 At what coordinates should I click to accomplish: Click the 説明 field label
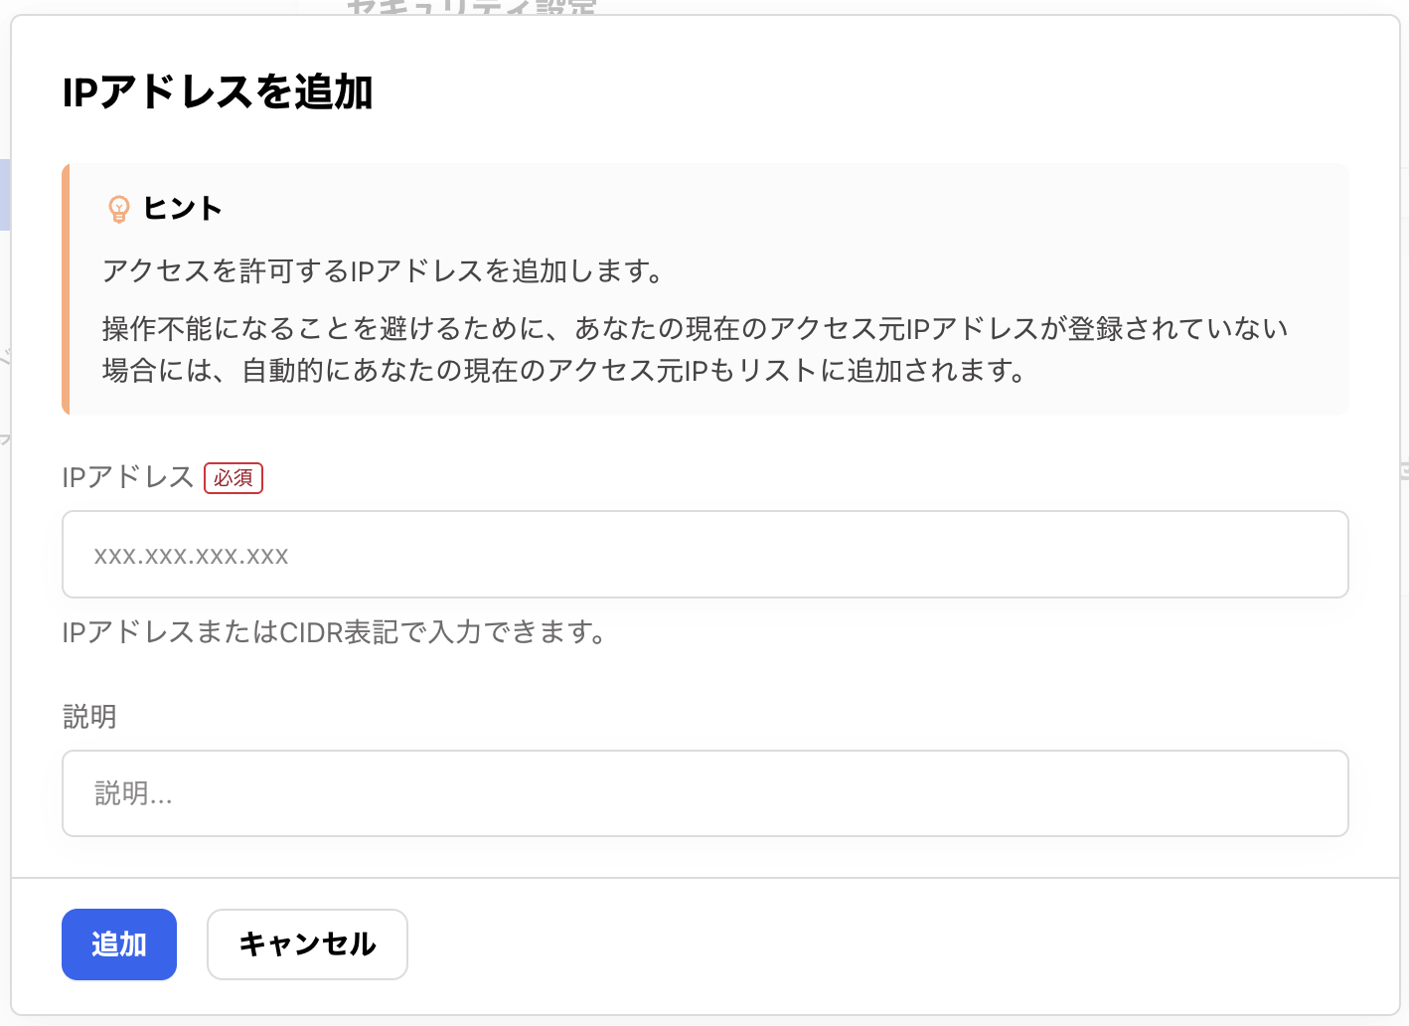click(x=89, y=717)
